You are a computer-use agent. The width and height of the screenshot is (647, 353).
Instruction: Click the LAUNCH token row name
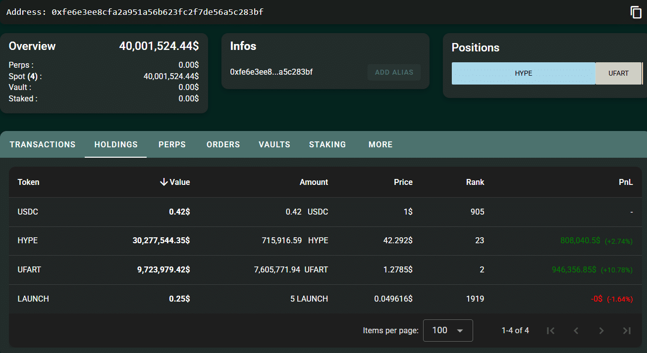[x=33, y=299]
